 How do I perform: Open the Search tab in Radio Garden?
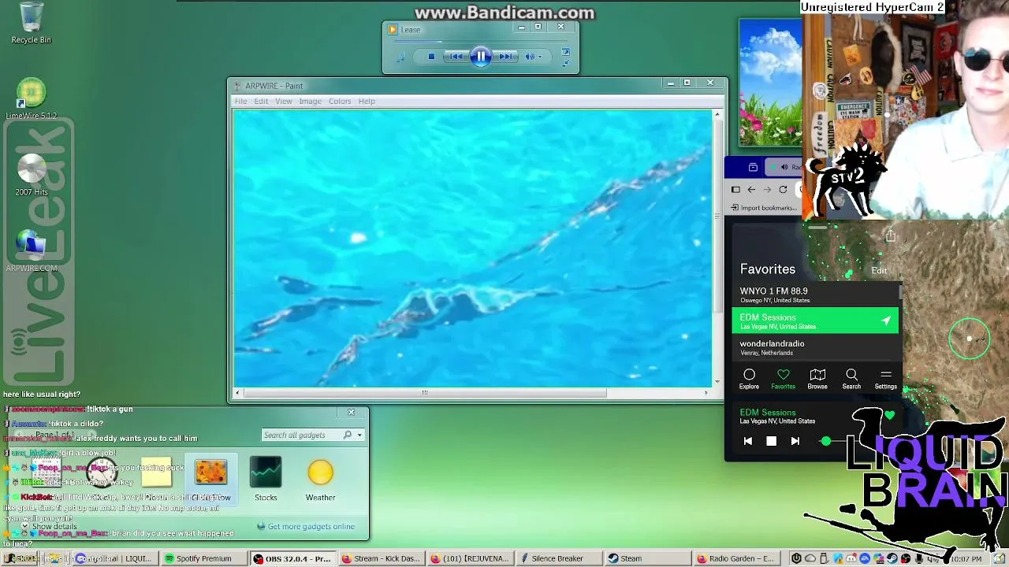coord(851,379)
